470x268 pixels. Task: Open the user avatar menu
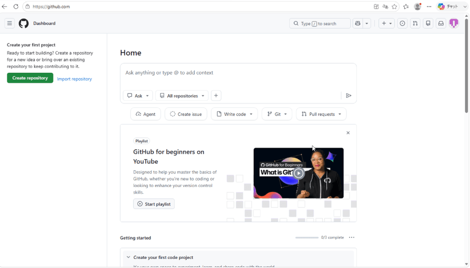pos(454,23)
